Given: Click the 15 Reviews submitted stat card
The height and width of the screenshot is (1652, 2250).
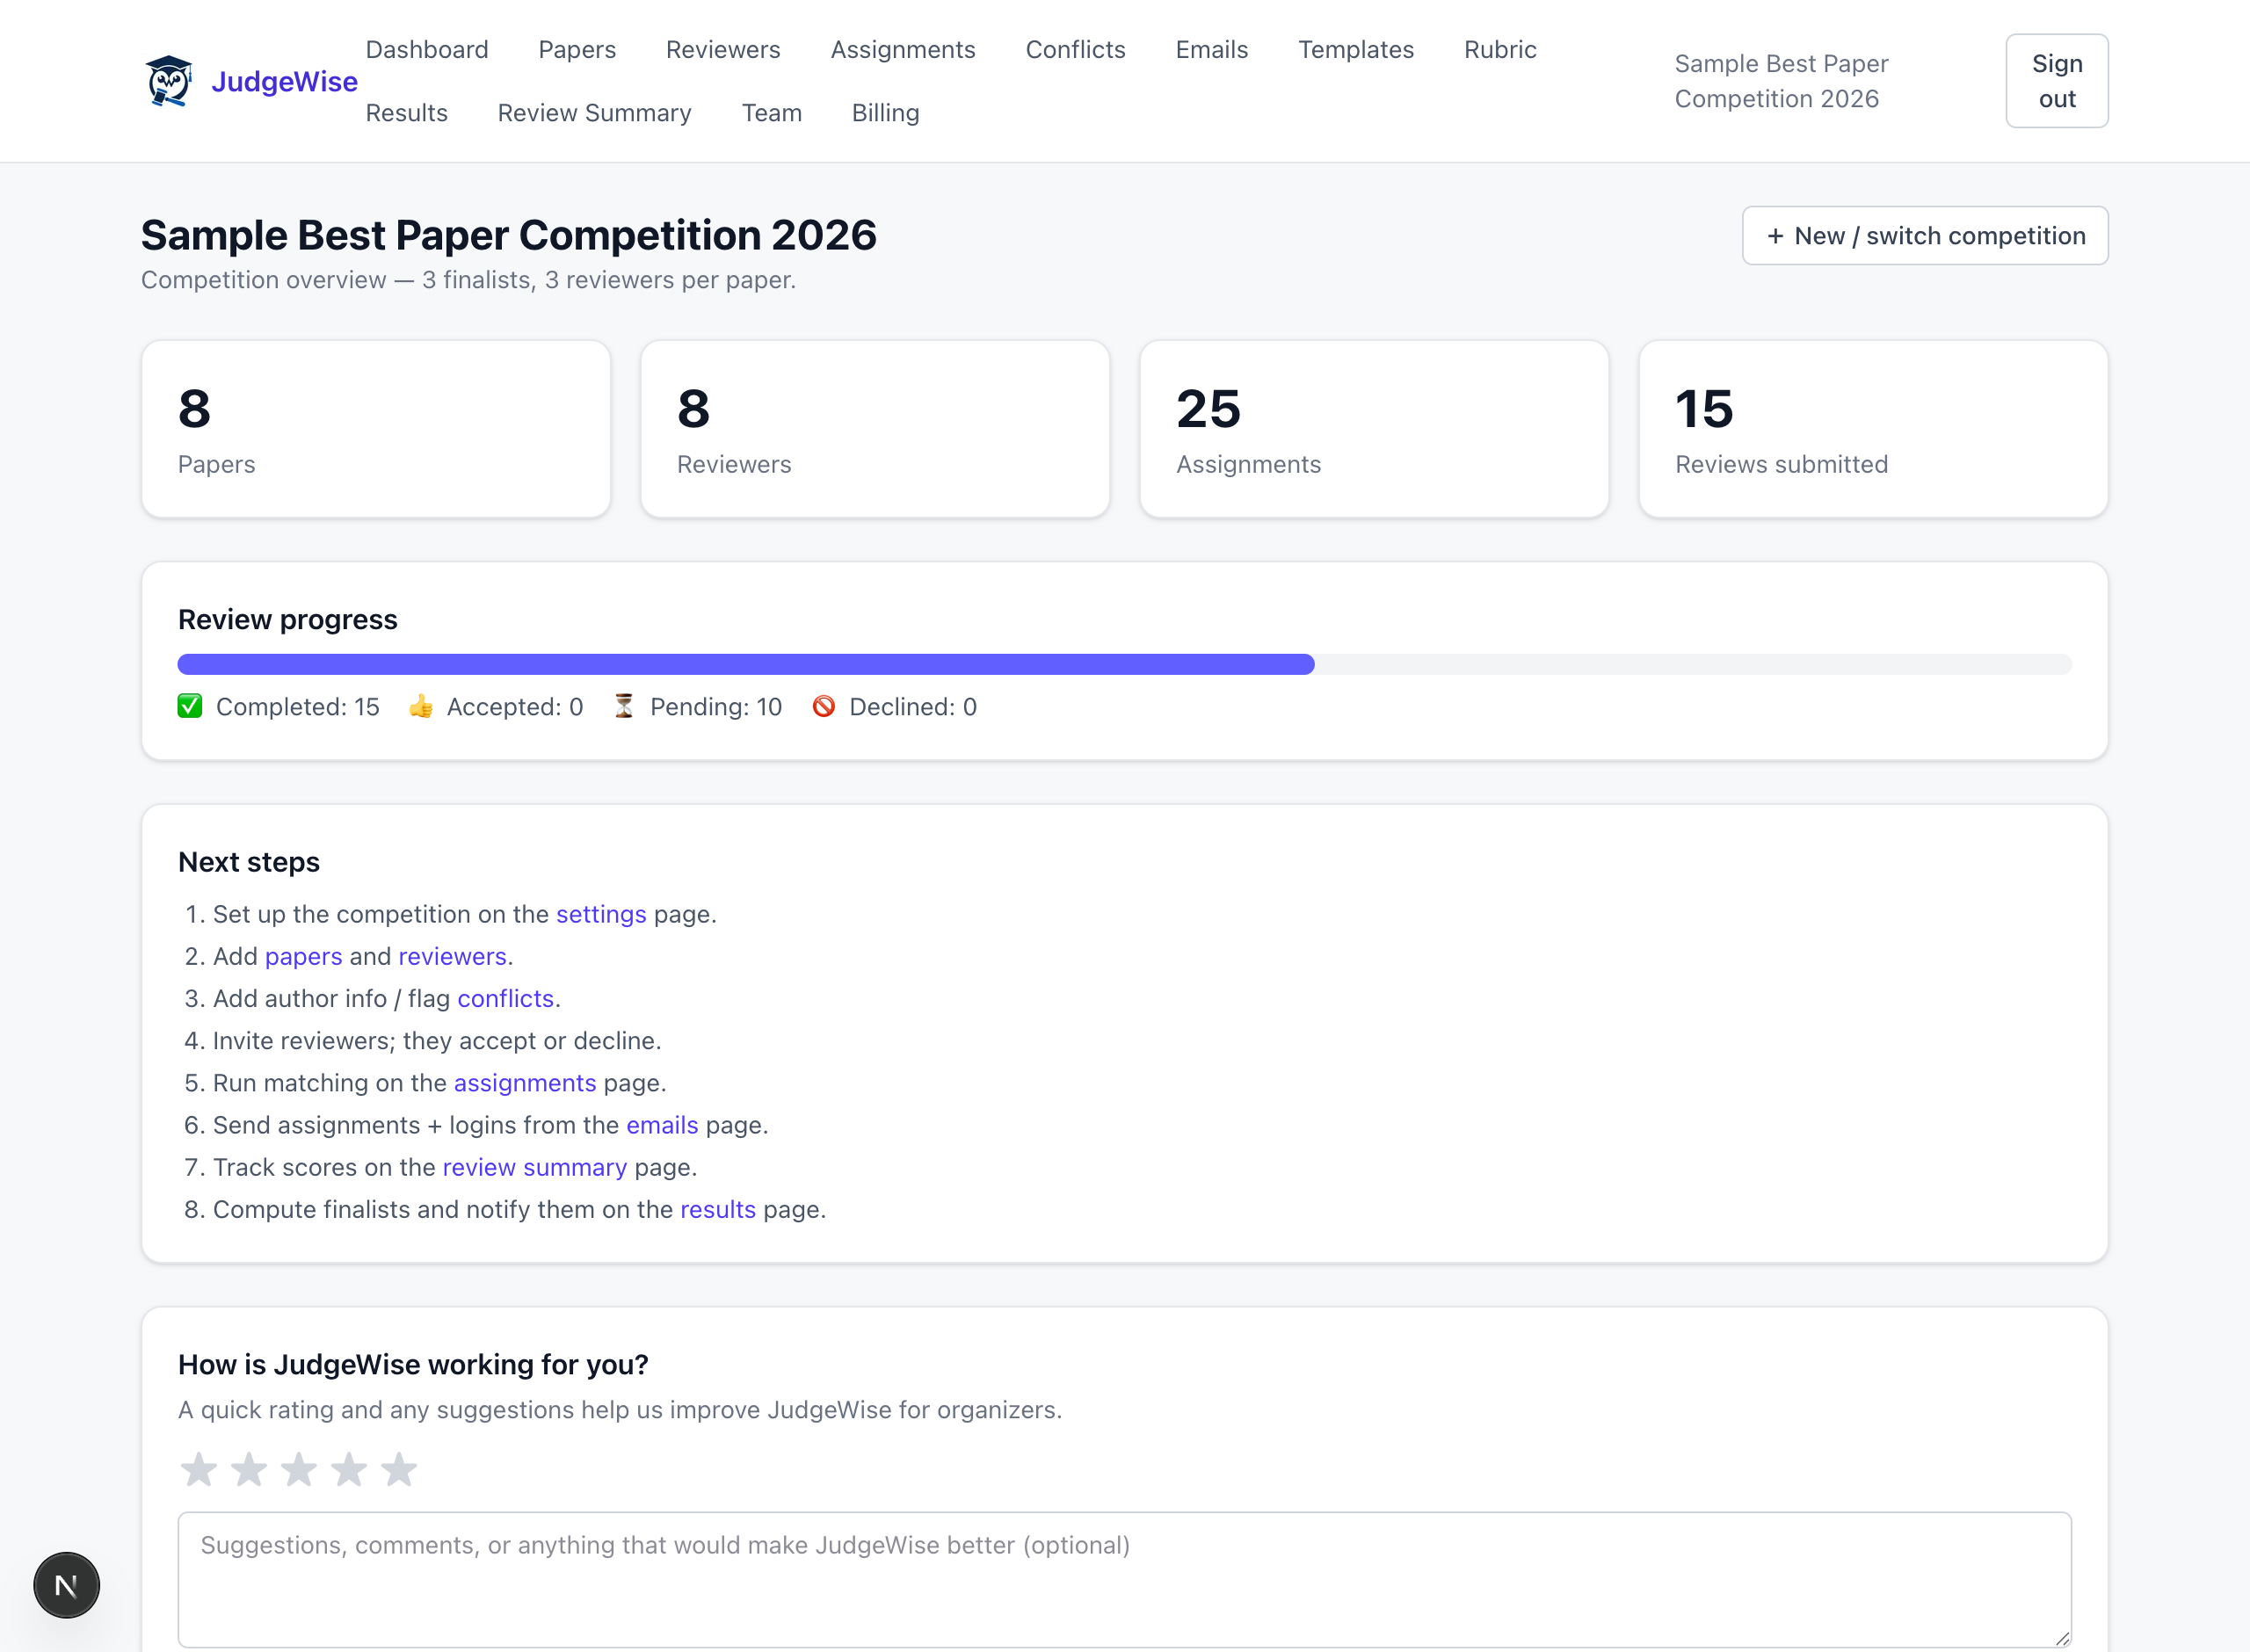Looking at the screenshot, I should point(1872,429).
